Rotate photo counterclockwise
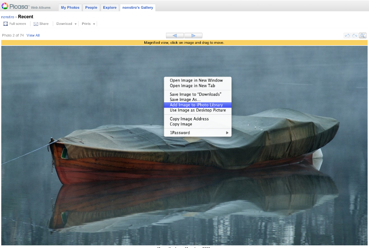Viewport: 369px width, 248px height. [347, 35]
